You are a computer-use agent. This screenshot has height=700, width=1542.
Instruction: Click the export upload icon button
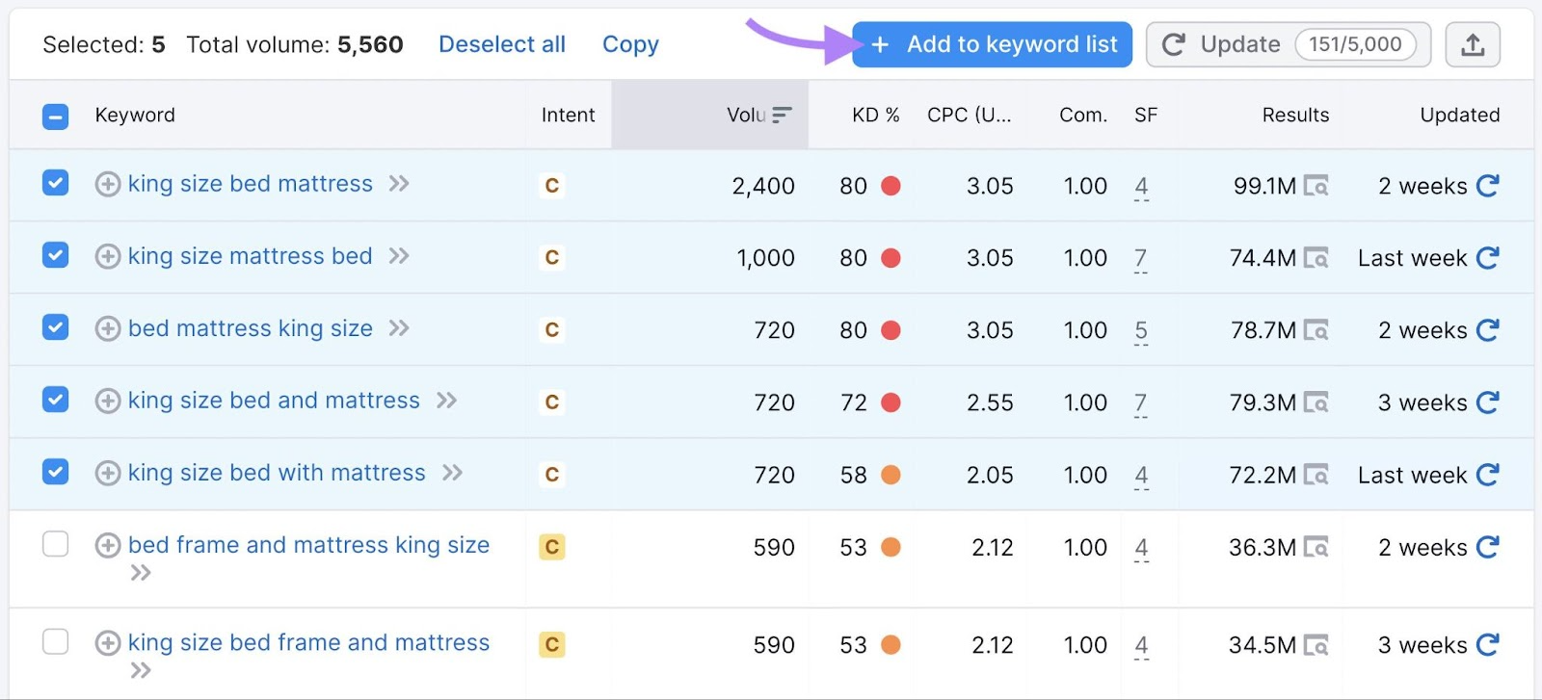tap(1472, 44)
